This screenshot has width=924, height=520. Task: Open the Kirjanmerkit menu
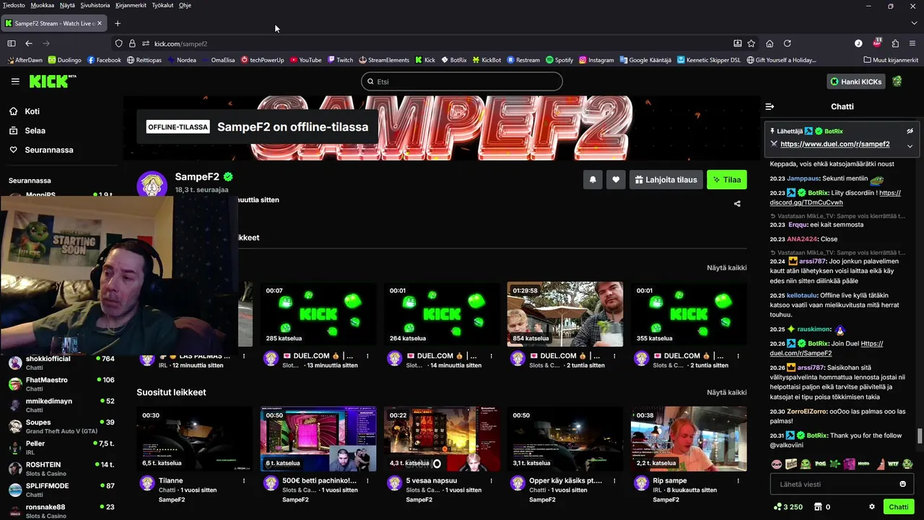(131, 5)
